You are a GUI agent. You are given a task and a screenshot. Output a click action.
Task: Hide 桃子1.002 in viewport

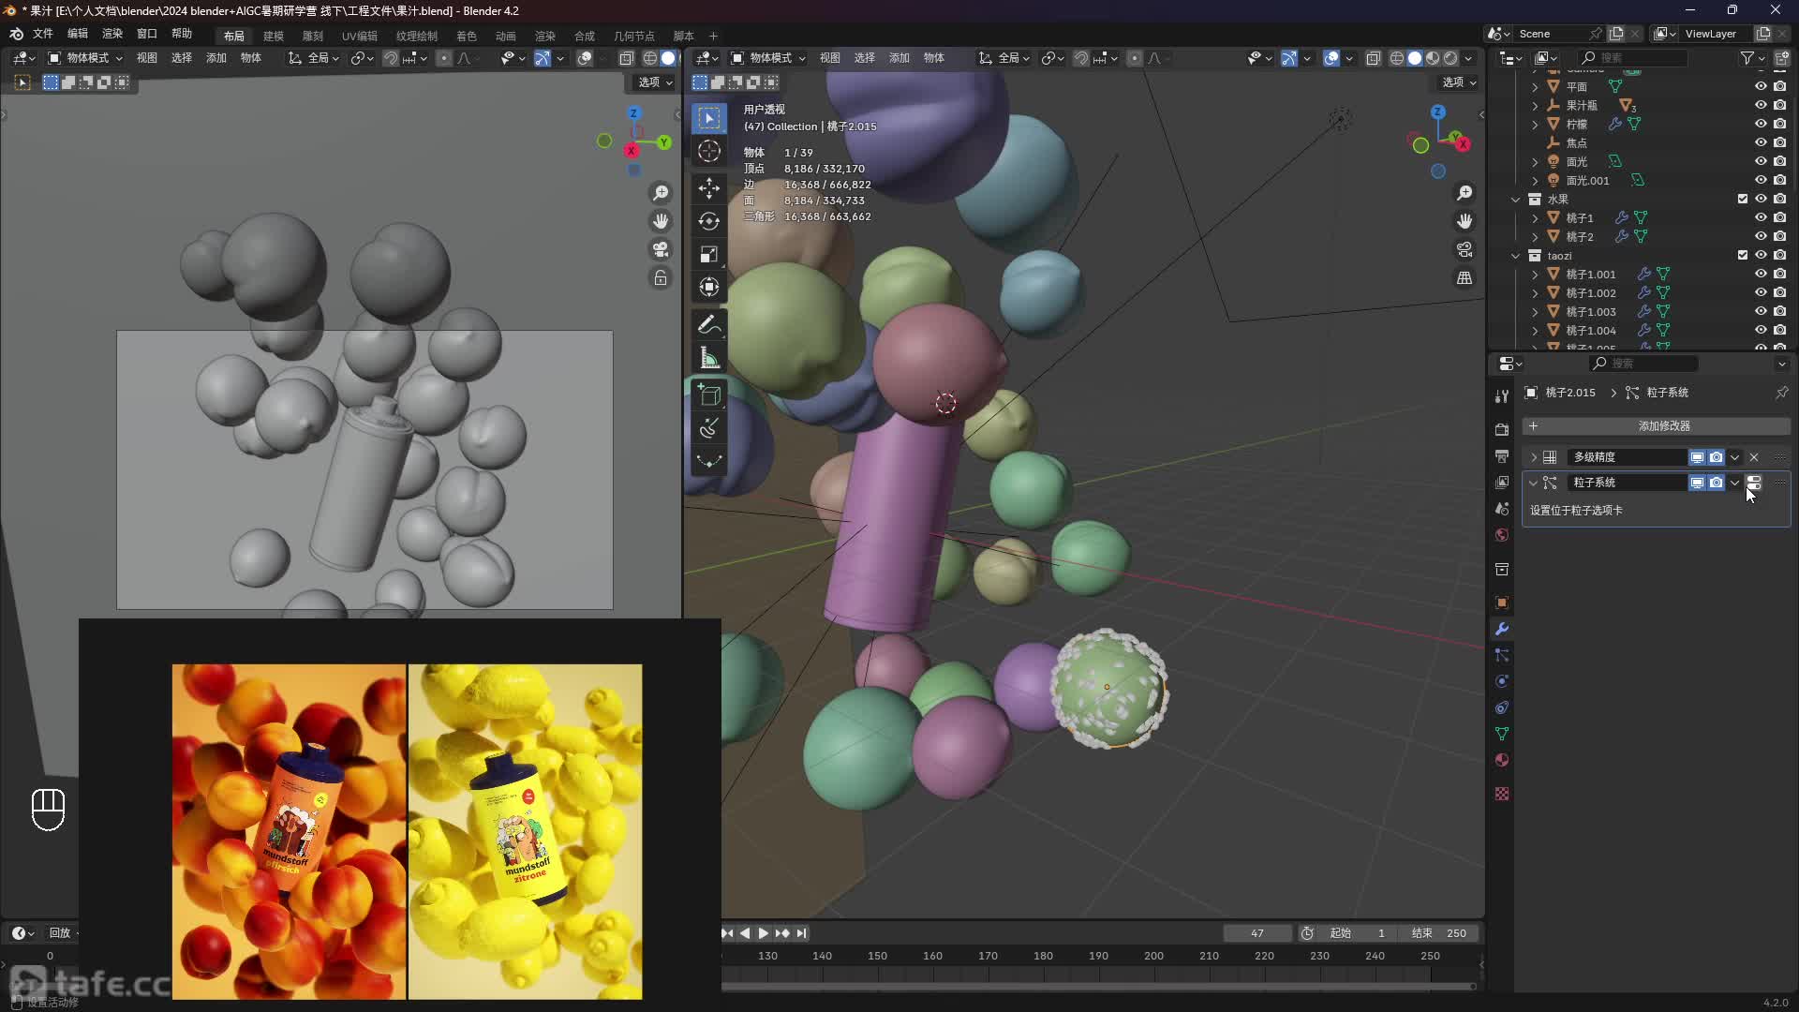coord(1761,292)
